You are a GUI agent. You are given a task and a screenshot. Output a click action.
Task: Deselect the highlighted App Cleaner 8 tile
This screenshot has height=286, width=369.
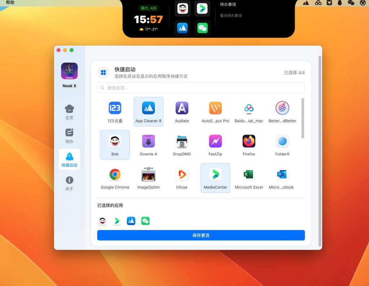[x=148, y=108]
